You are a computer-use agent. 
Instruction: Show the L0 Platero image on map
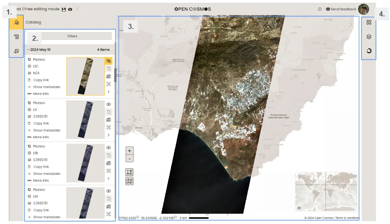coord(109,104)
